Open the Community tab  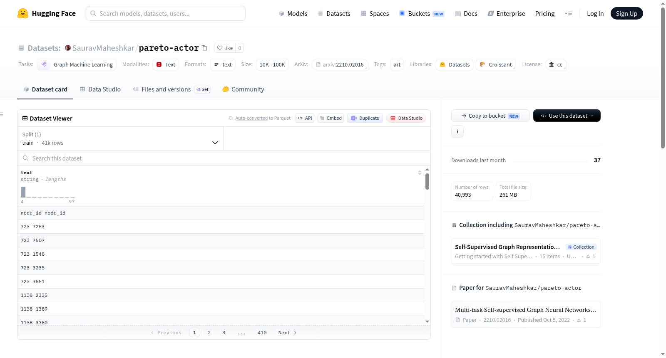click(x=243, y=89)
